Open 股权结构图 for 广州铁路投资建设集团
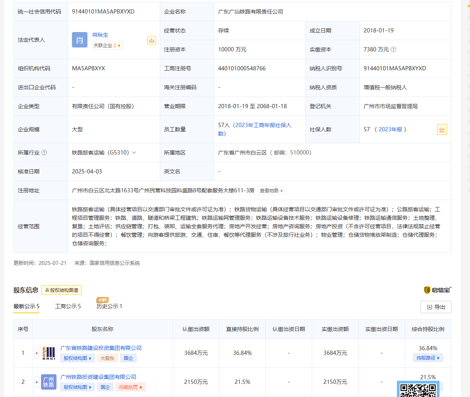This screenshot has width=470, height=397. point(77,387)
